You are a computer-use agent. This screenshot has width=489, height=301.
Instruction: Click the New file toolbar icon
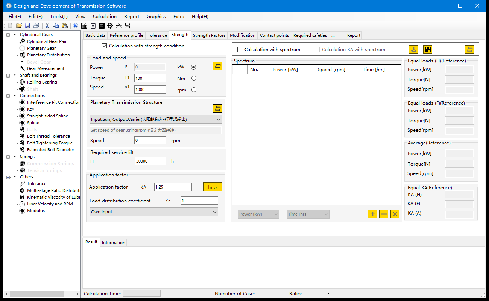(10, 26)
